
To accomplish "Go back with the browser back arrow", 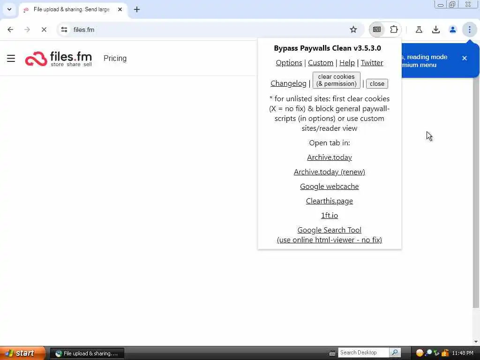I will [x=10, y=30].
